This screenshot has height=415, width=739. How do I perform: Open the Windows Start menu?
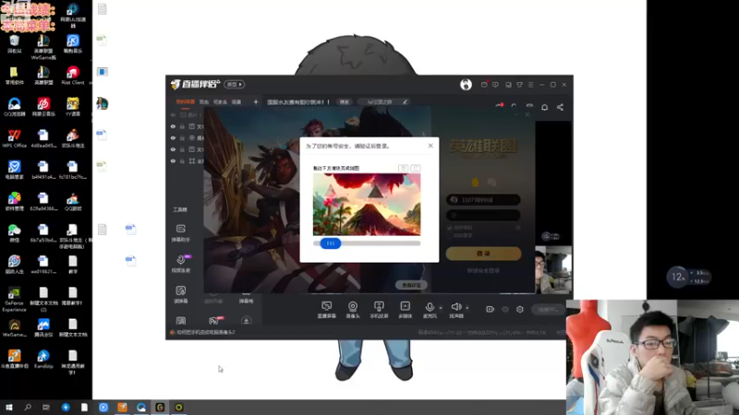pos(8,408)
